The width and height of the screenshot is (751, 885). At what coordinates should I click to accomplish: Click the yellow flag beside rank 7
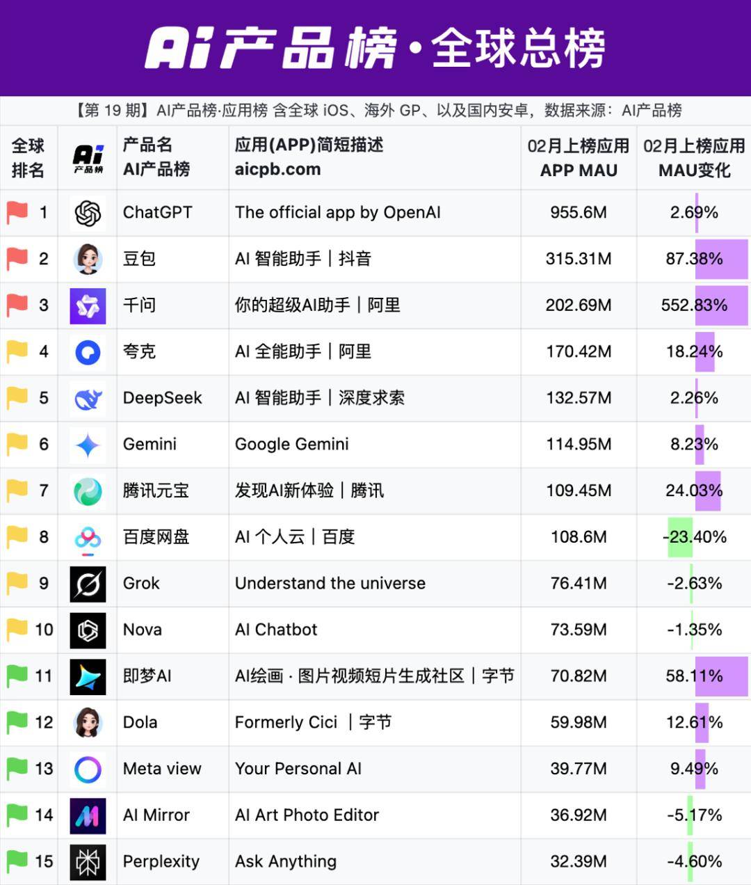click(17, 490)
